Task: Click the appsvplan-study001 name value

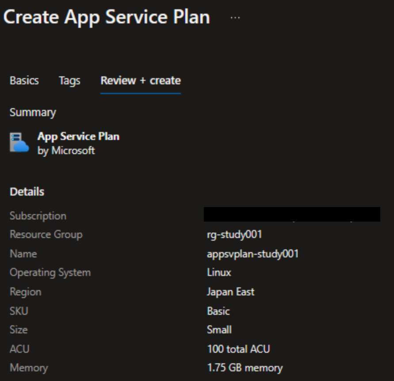Action: [x=253, y=254]
